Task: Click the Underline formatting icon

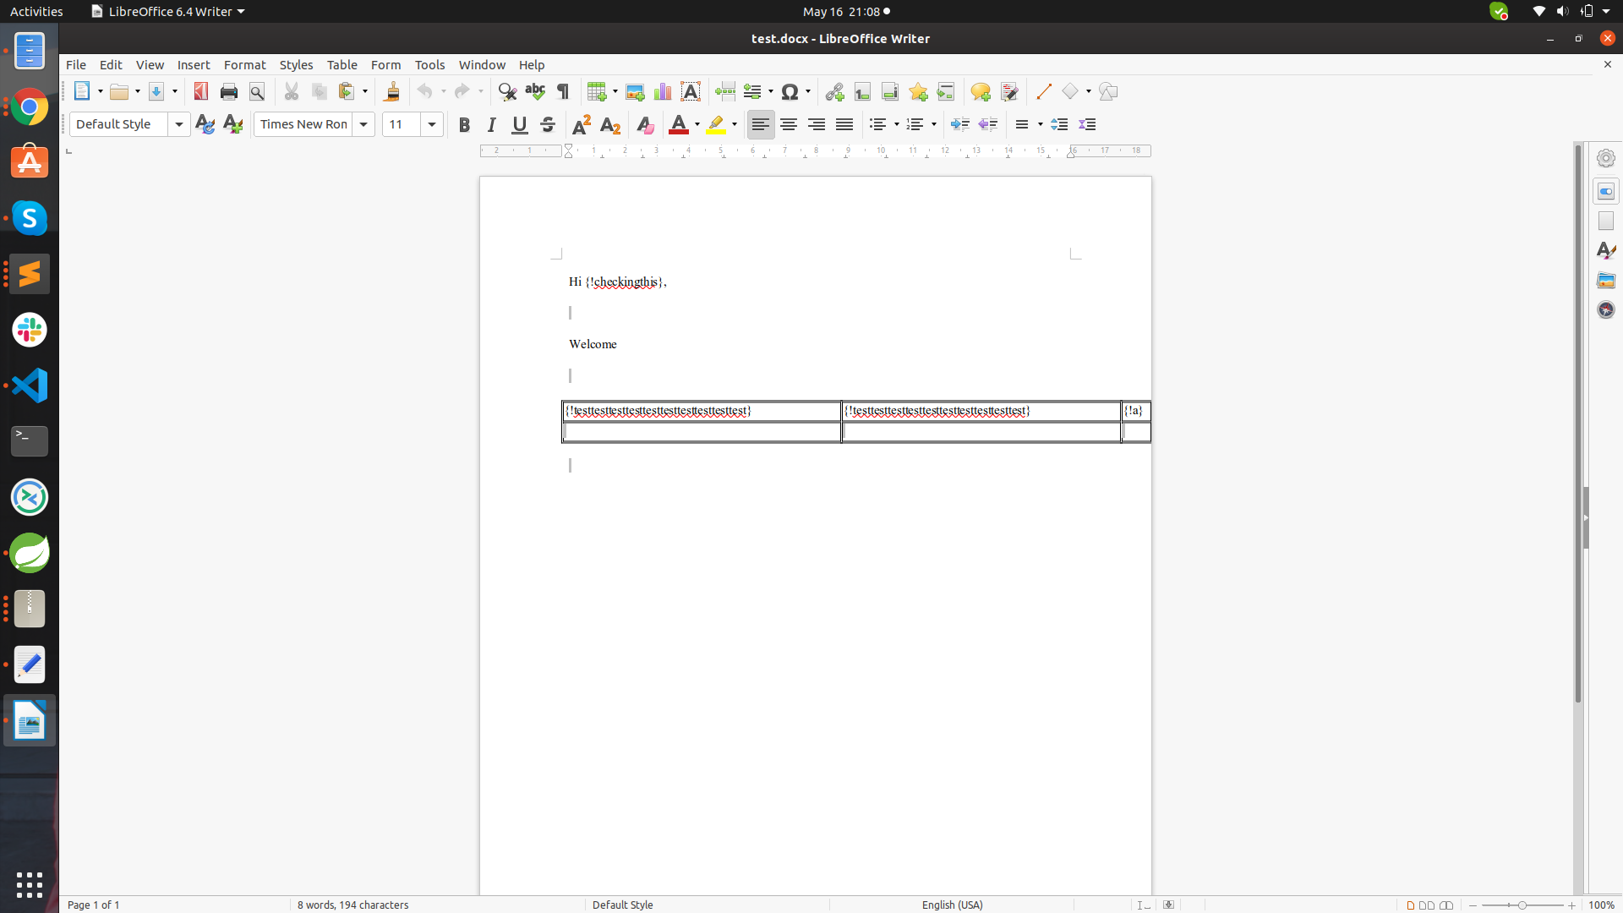Action: [518, 123]
